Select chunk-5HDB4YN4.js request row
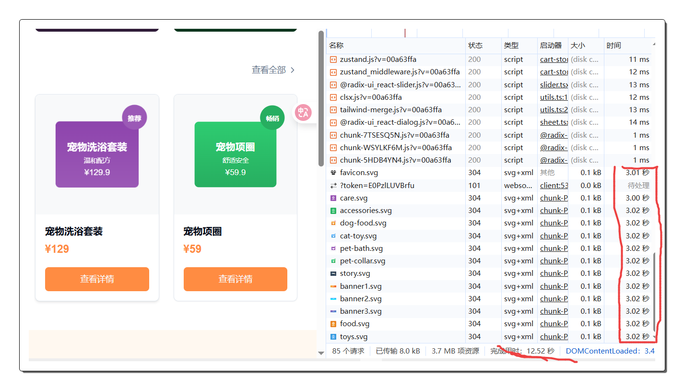684x390 pixels. pyautogui.click(x=490, y=160)
